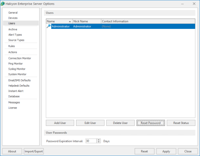
Task: Open System Monitor settings
Action: (x=17, y=74)
